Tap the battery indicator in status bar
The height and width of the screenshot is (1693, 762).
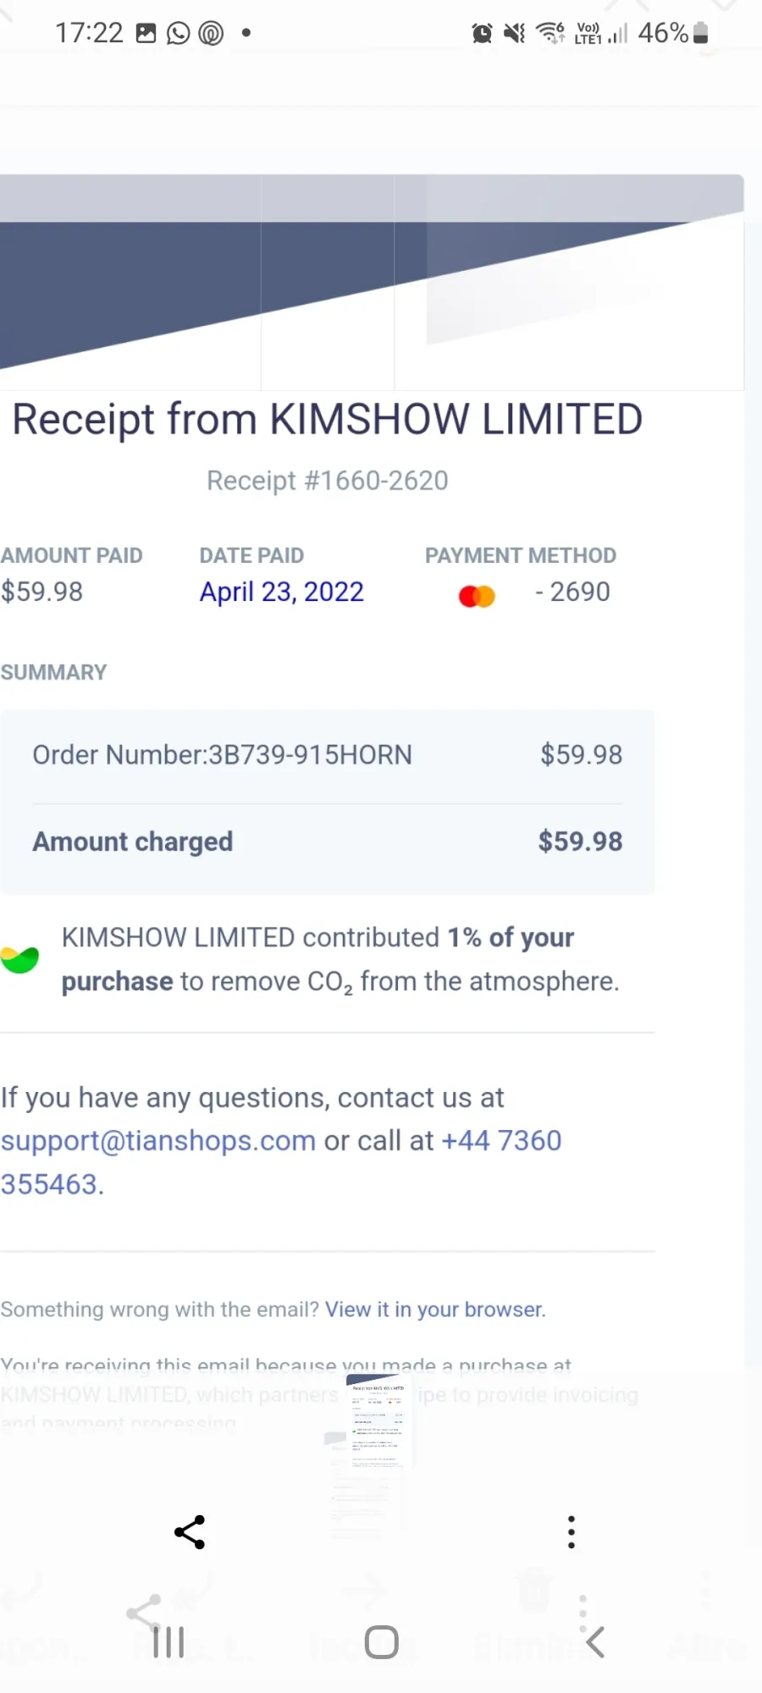(700, 33)
